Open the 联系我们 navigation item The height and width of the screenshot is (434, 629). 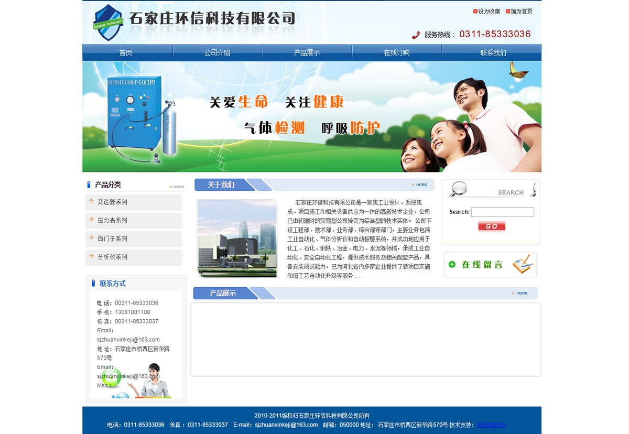(x=493, y=53)
